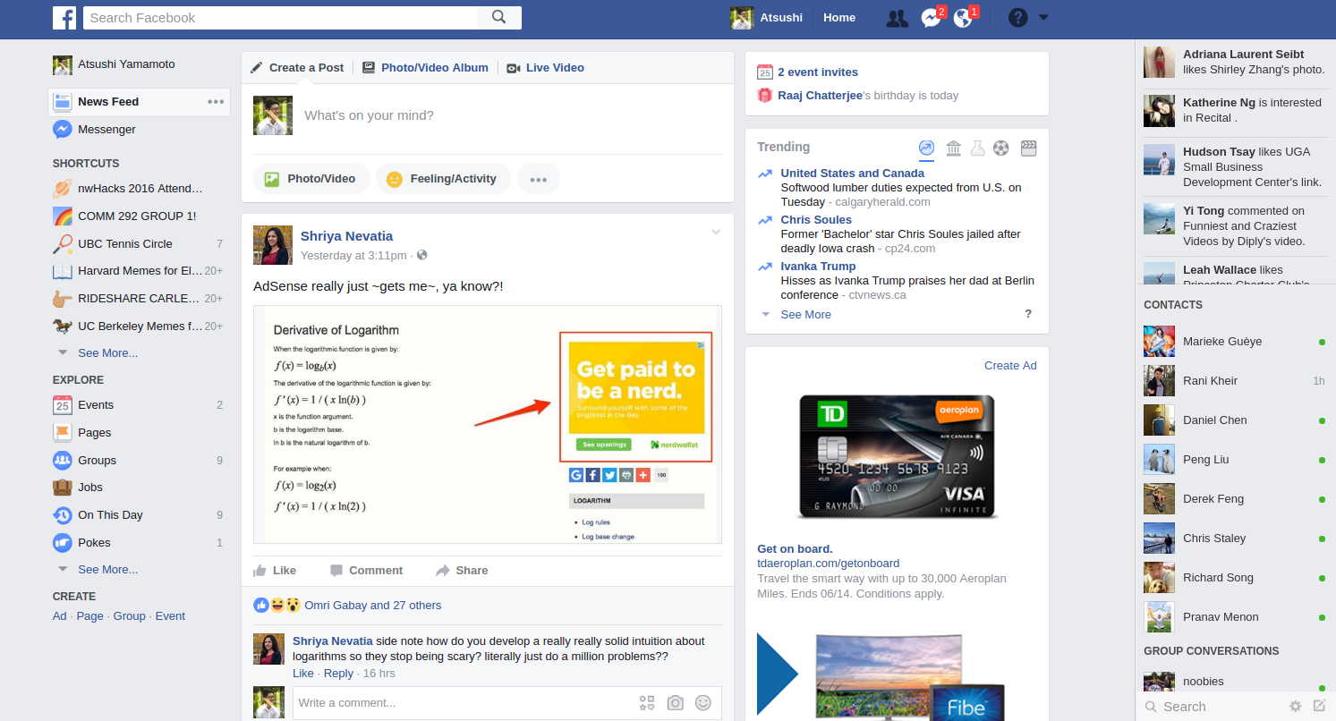Select Sports trending soccer ball icon
Image resolution: width=1336 pixels, height=721 pixels.
pyautogui.click(x=1001, y=148)
